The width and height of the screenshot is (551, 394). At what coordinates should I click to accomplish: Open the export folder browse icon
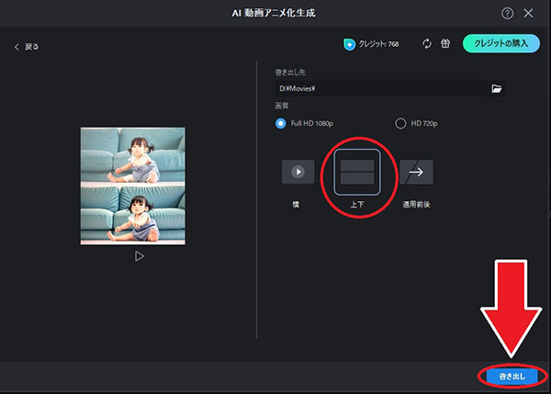click(496, 88)
